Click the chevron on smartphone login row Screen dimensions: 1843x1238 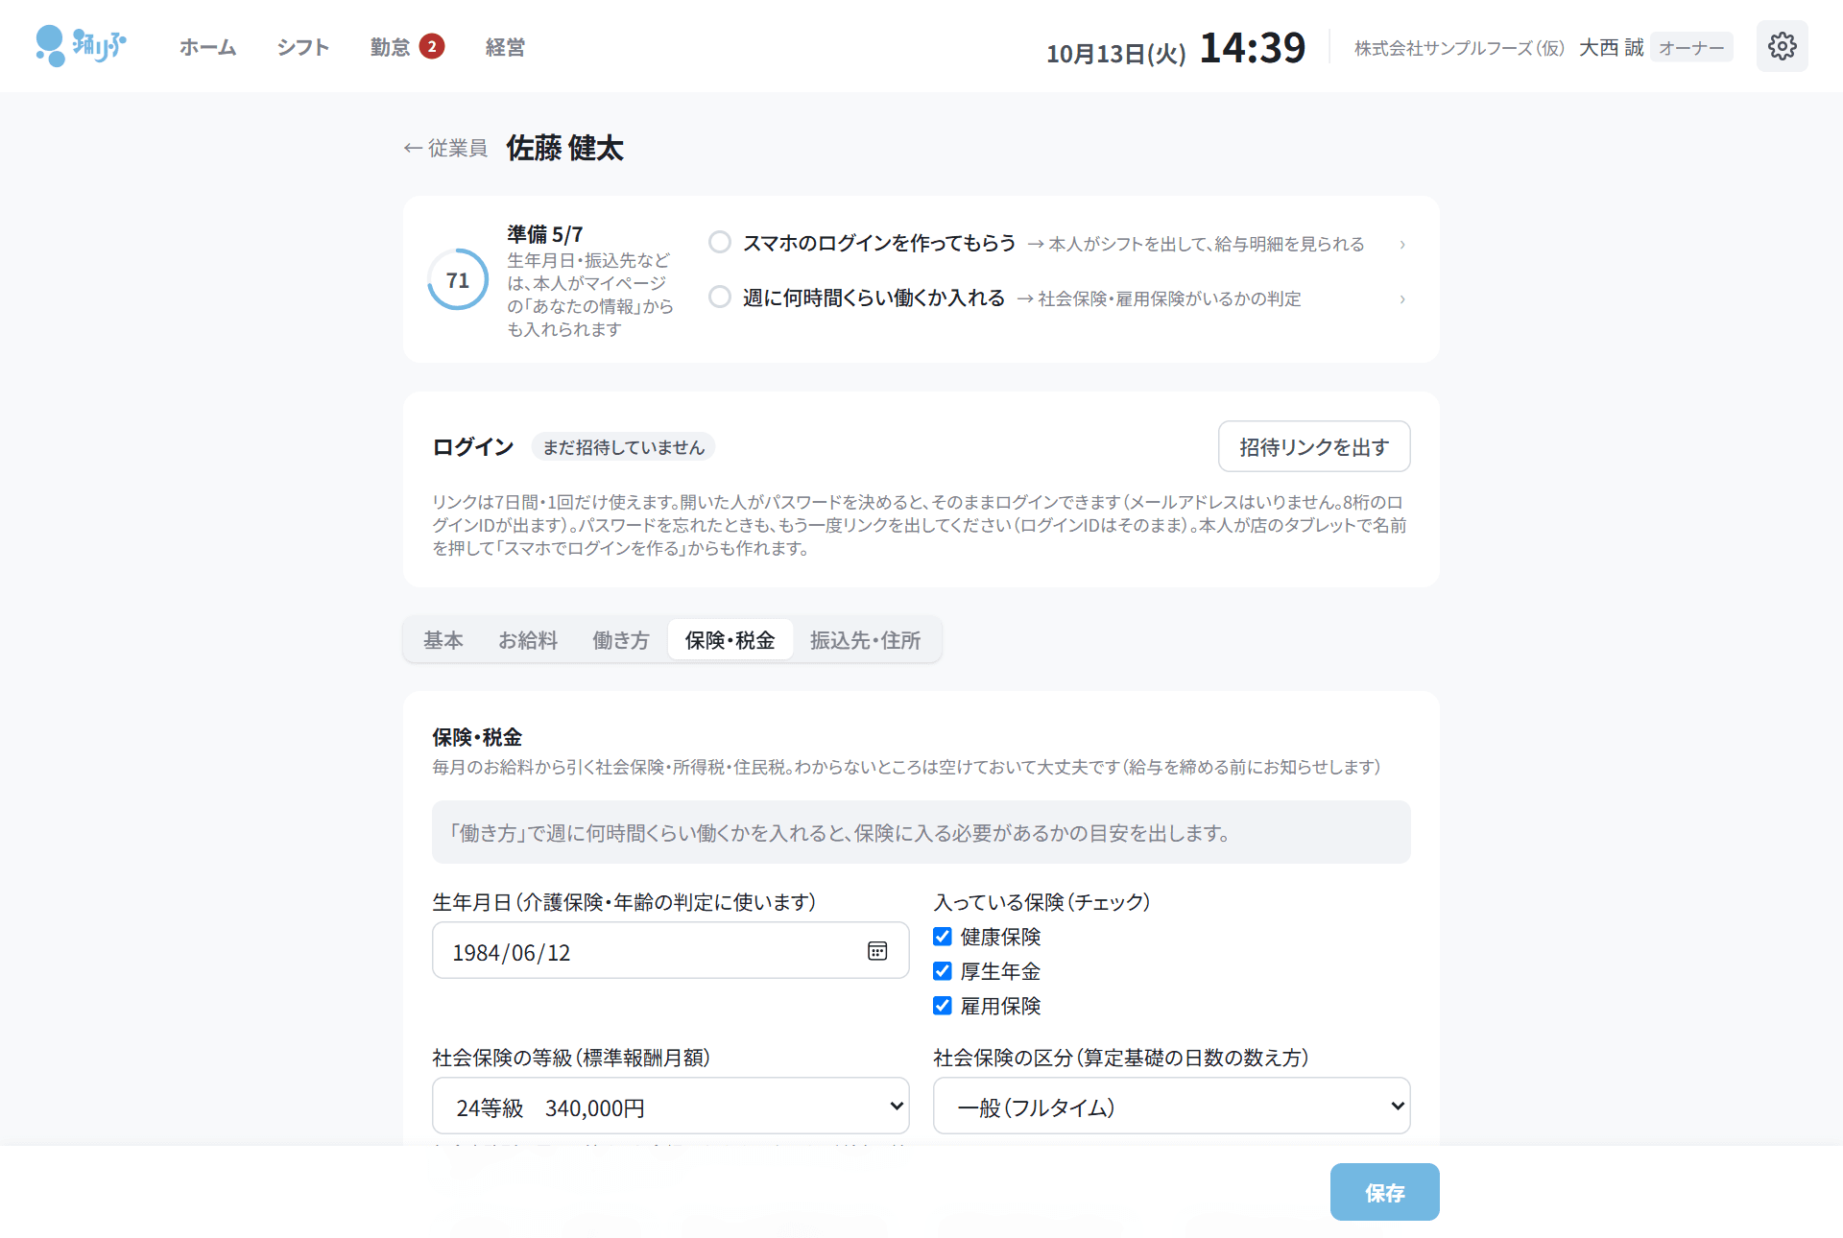pos(1402,245)
